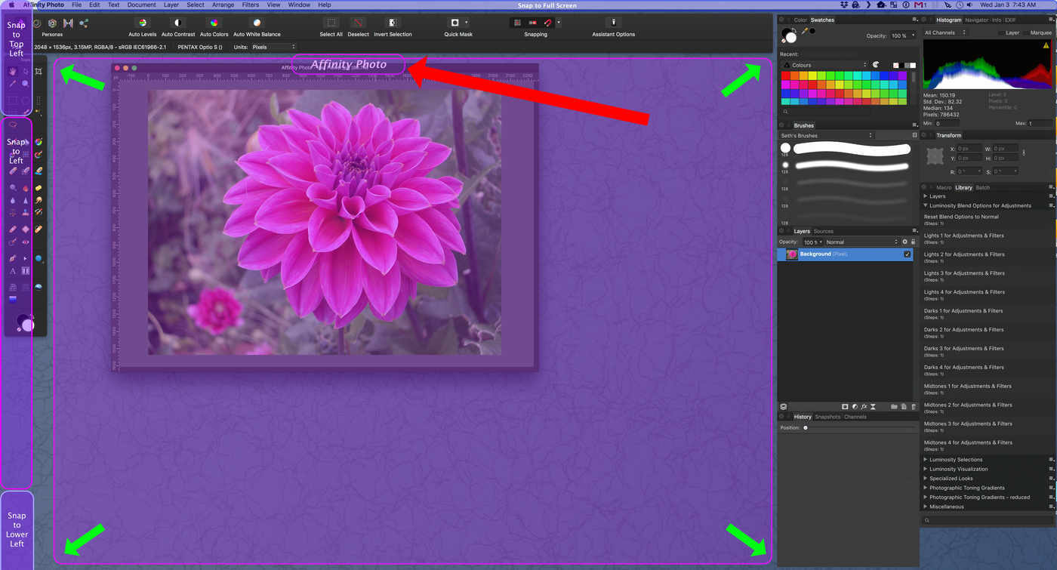Open the Units Pixels dropdown

tap(273, 47)
